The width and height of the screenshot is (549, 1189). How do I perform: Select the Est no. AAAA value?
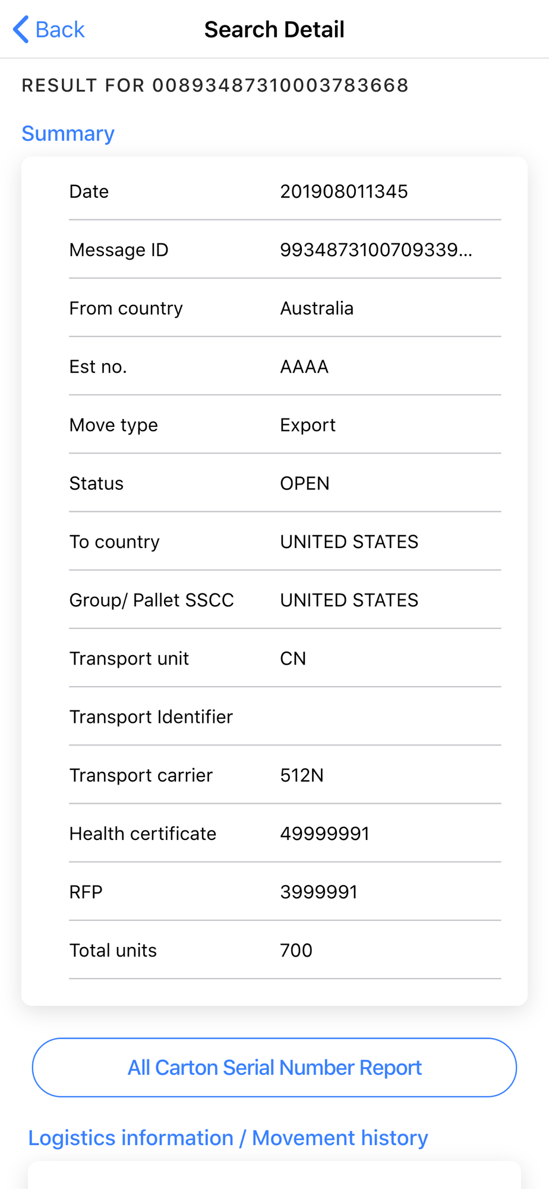(304, 366)
